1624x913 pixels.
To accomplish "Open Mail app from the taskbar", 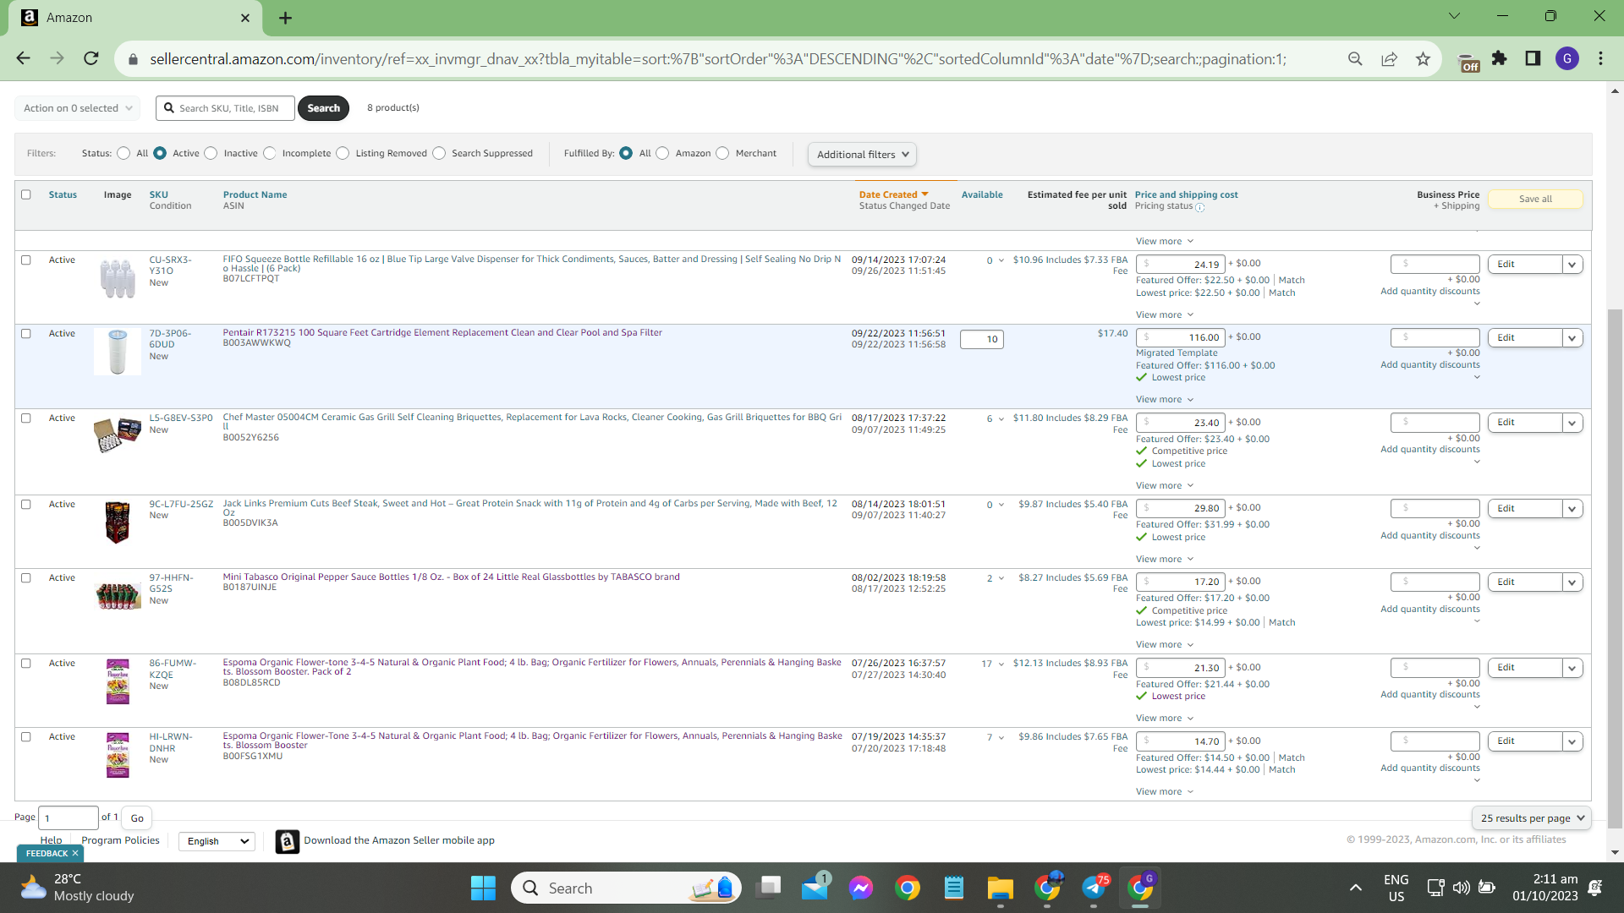I will coord(815,888).
